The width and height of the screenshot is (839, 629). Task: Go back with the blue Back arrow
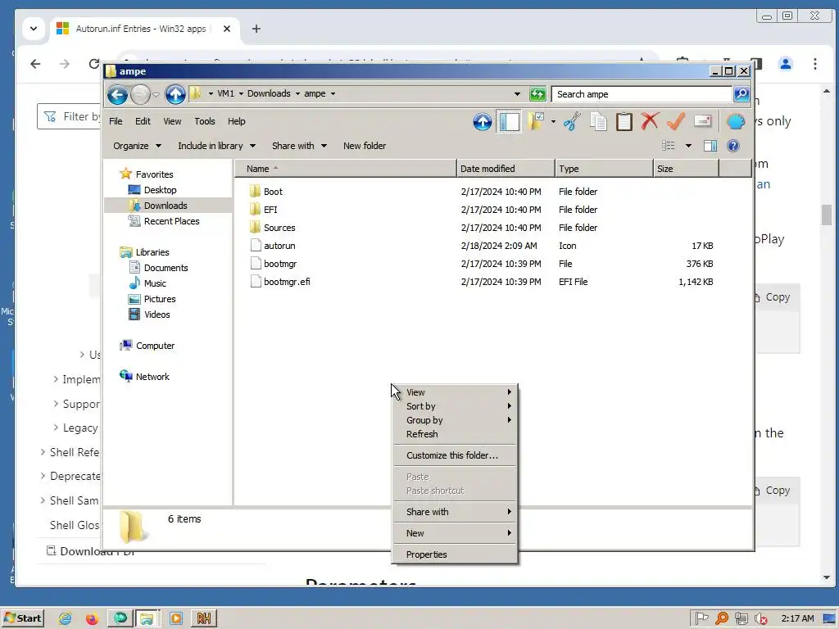(117, 95)
